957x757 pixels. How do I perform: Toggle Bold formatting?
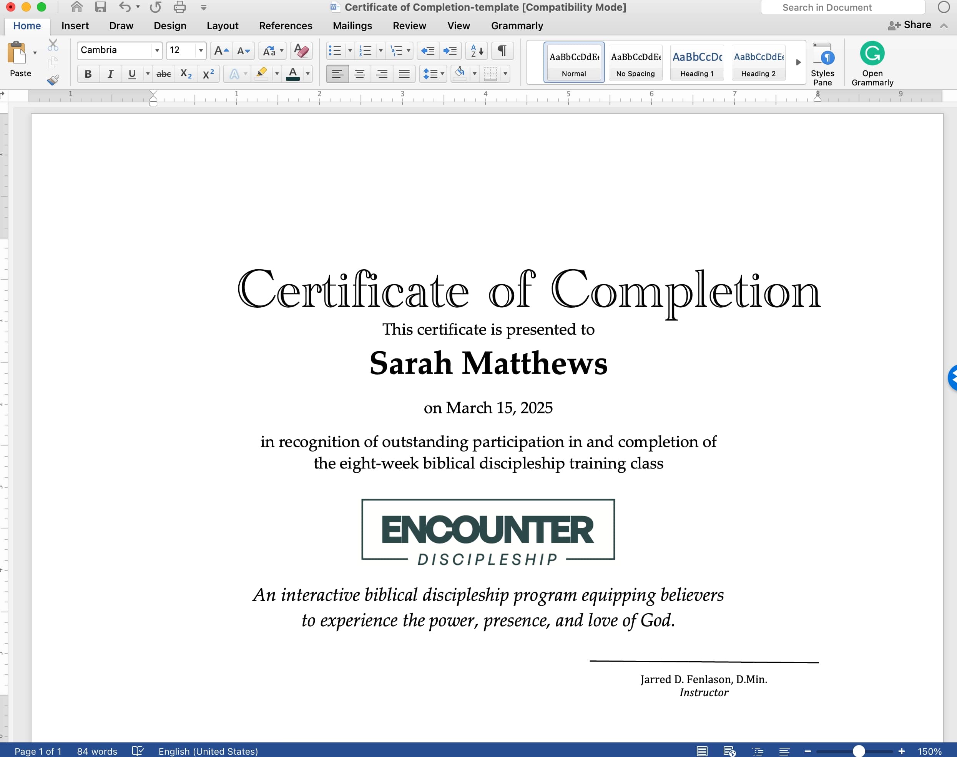(88, 74)
